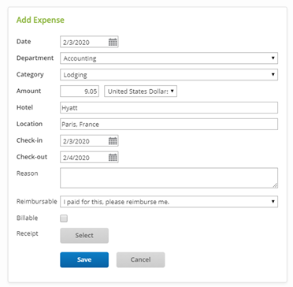The width and height of the screenshot is (293, 287).
Task: Open the Check-in calendar picker
Action: (x=113, y=141)
